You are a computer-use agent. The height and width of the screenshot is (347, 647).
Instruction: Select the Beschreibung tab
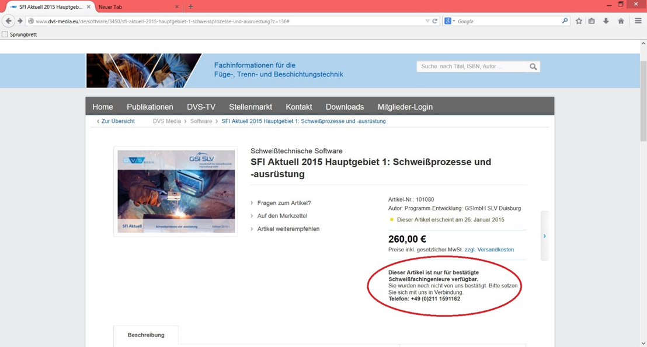pyautogui.click(x=146, y=335)
